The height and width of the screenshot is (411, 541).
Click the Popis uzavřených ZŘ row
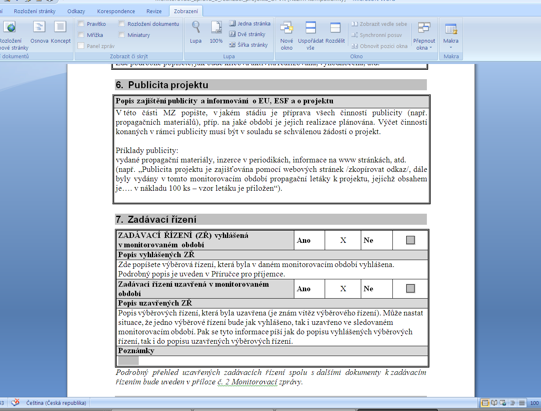pyautogui.click(x=272, y=303)
